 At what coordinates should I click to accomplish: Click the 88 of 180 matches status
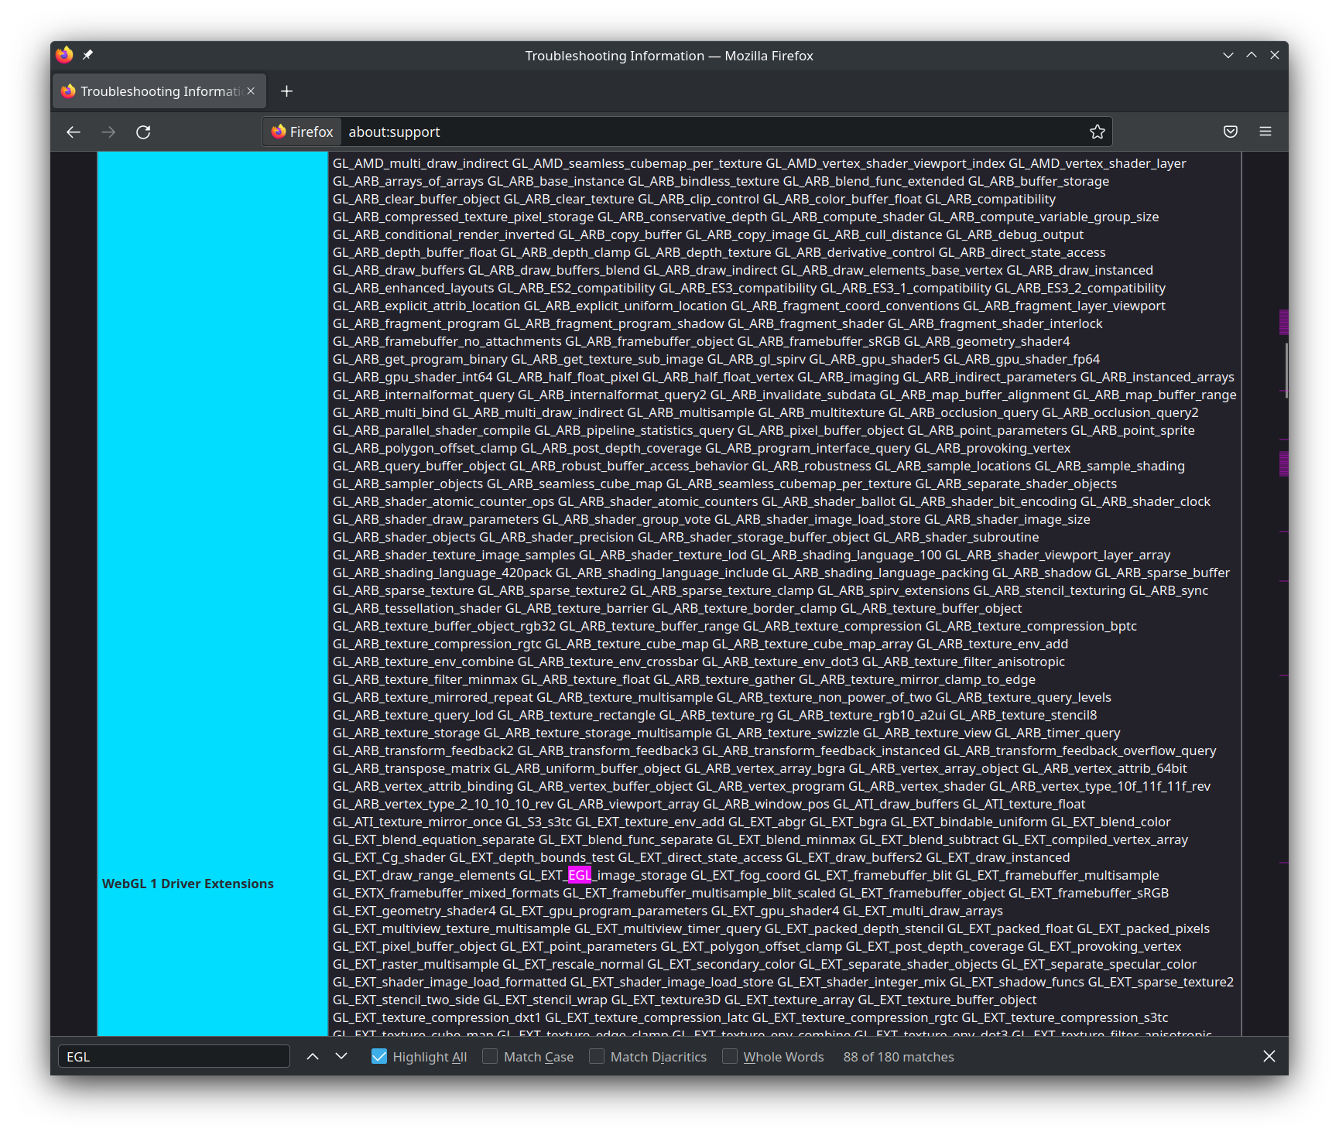tap(899, 1057)
